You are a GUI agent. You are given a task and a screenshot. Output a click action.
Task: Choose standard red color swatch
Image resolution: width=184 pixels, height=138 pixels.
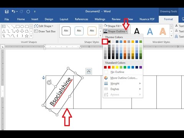point(109,67)
